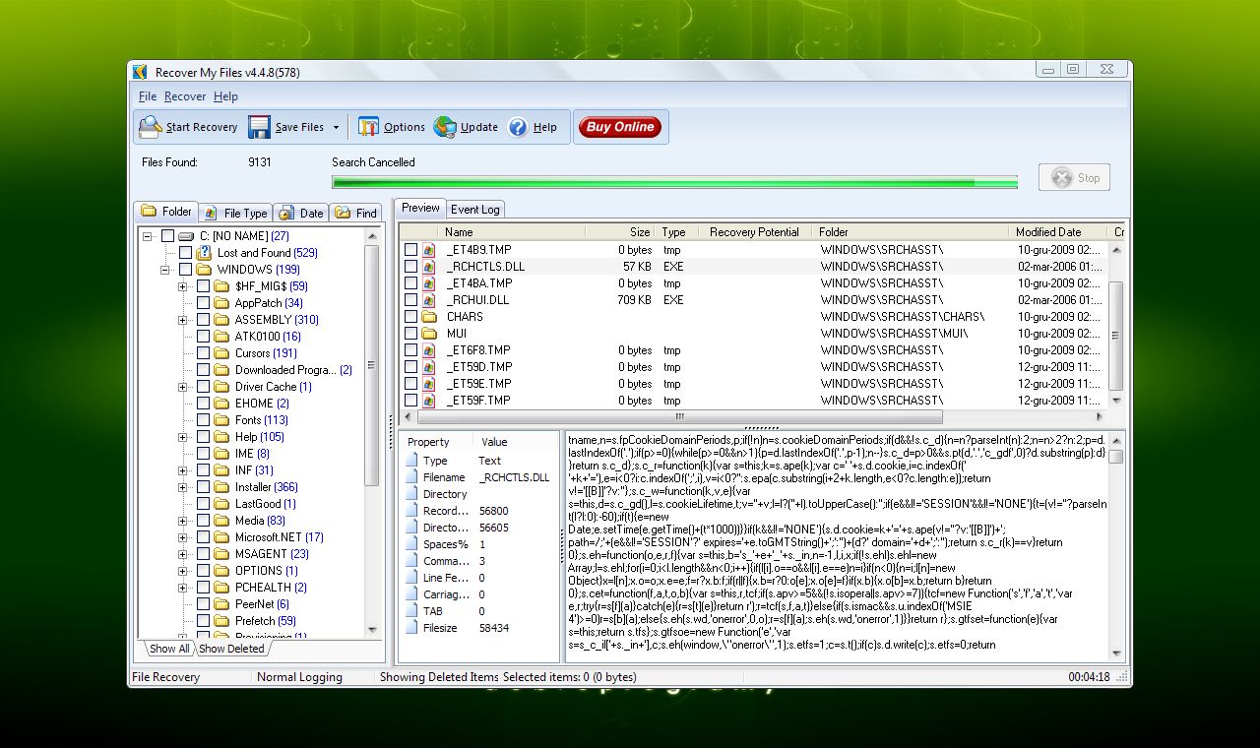Click the Stop button
Image resolution: width=1260 pixels, height=748 pixels.
pyautogui.click(x=1074, y=178)
